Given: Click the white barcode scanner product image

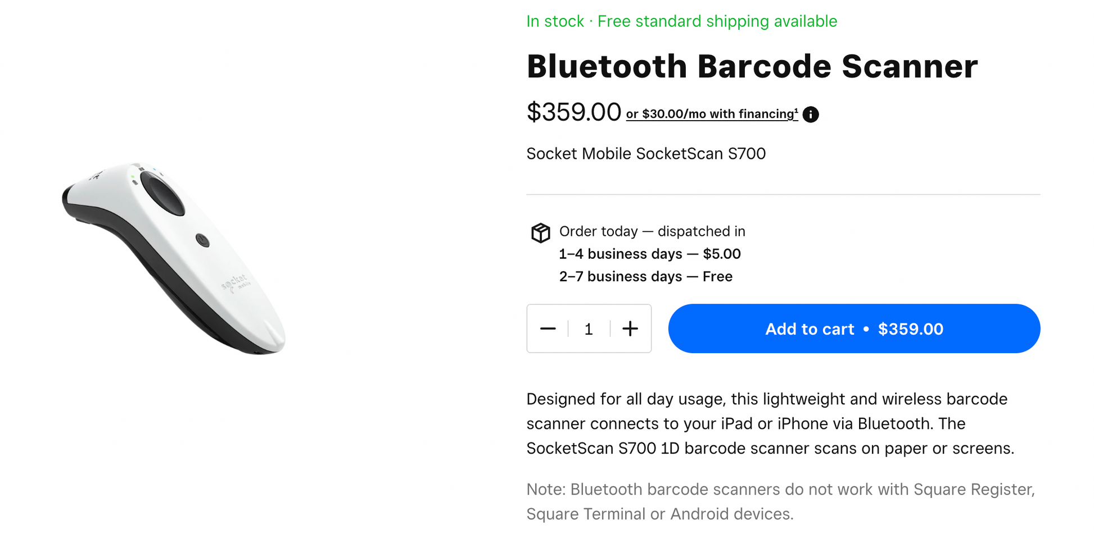Looking at the screenshot, I should click(x=174, y=258).
